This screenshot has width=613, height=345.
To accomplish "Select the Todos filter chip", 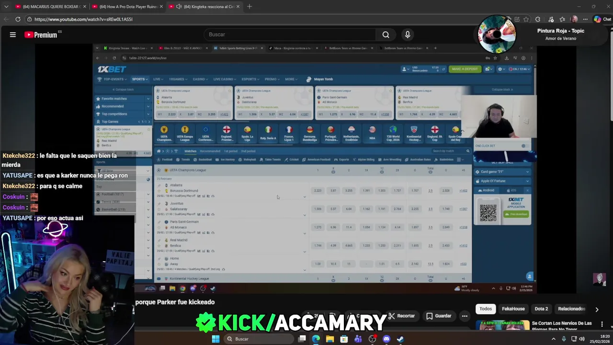I will (x=486, y=309).
